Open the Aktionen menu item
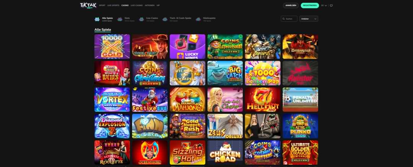 click(150, 5)
